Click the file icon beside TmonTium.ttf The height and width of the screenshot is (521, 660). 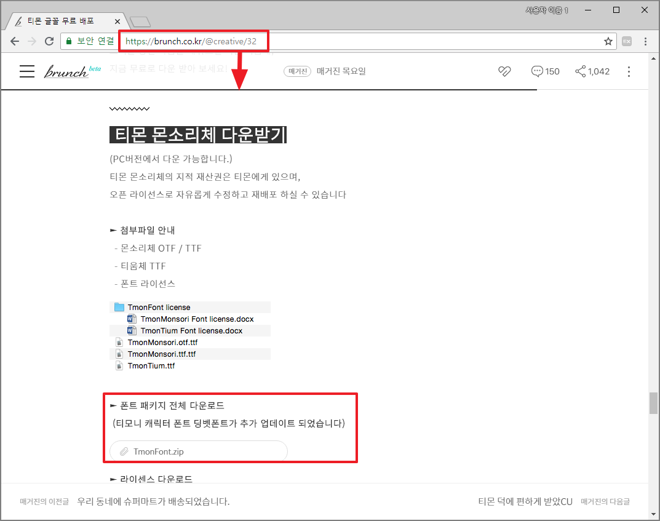point(119,366)
